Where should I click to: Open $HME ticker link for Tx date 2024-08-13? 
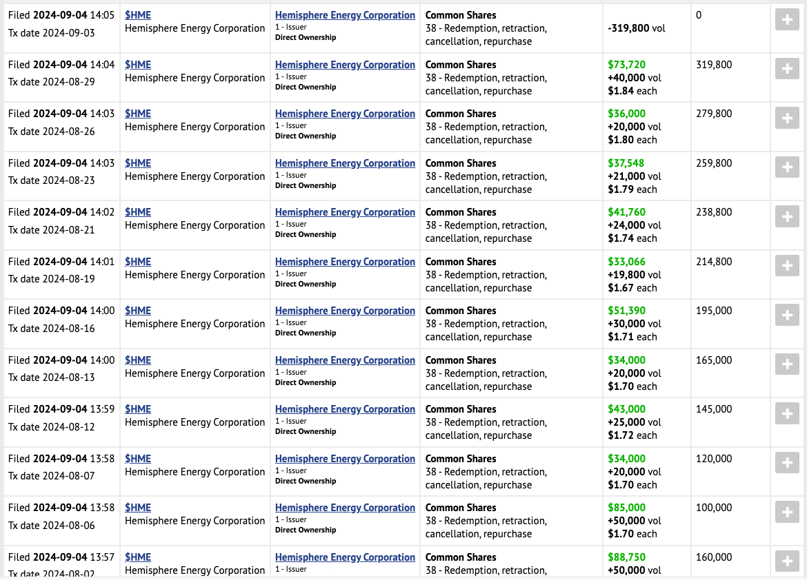138,360
